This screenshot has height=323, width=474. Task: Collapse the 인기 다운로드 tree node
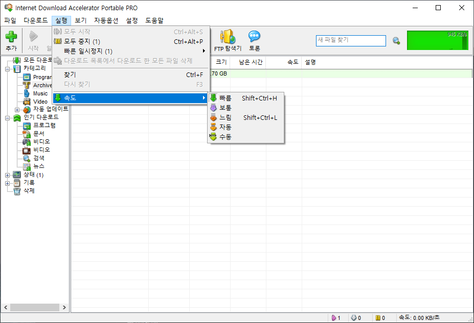pyautogui.click(x=7, y=118)
